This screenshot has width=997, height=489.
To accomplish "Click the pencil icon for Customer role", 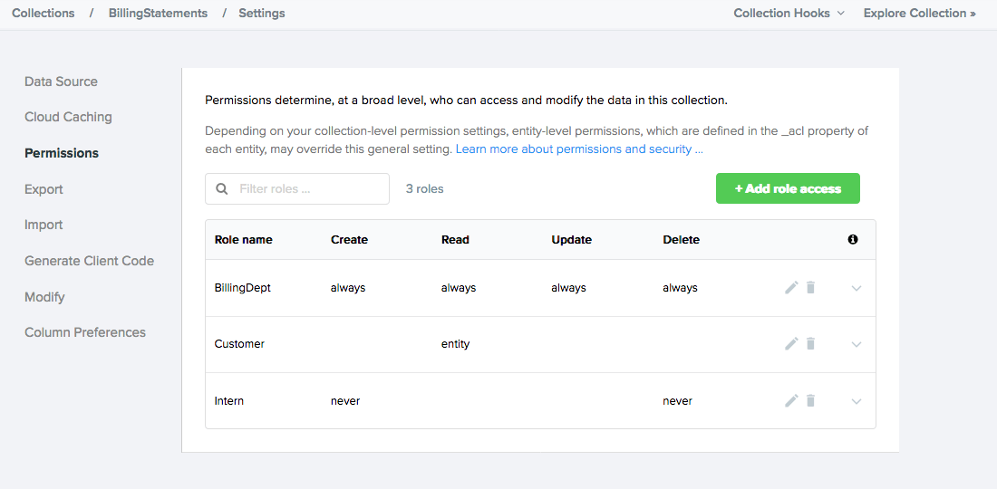I will coord(791,344).
